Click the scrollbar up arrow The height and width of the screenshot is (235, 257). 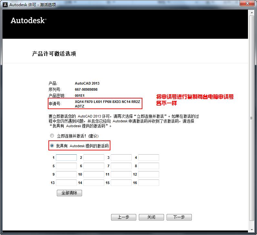(x=252, y=13)
